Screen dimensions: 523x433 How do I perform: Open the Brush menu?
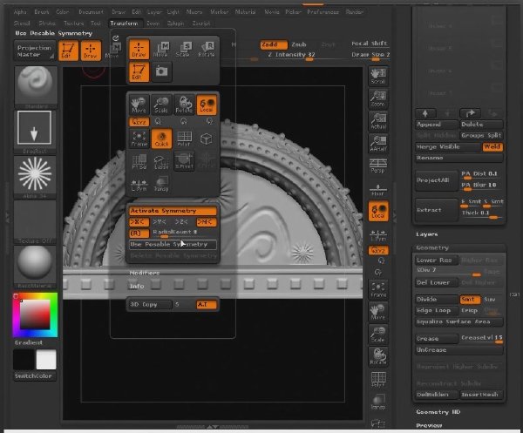[42, 12]
